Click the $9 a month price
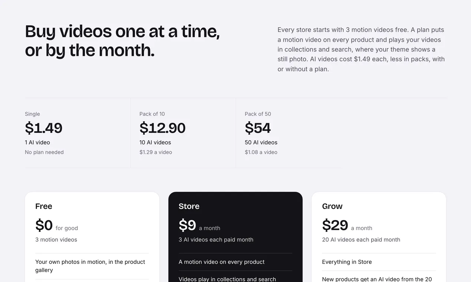471x282 pixels. pyautogui.click(x=200, y=225)
